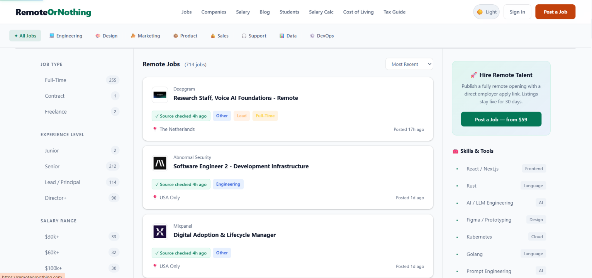Open the Jobs nav menu item
592x278 pixels.
tap(187, 12)
